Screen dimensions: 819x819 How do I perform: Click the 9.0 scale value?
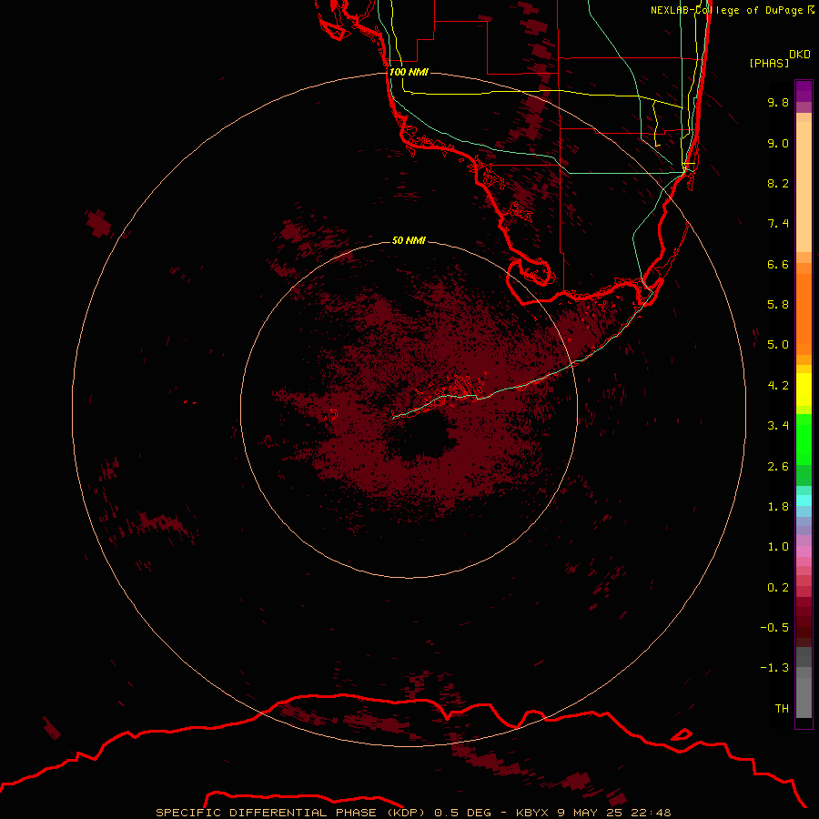click(778, 143)
